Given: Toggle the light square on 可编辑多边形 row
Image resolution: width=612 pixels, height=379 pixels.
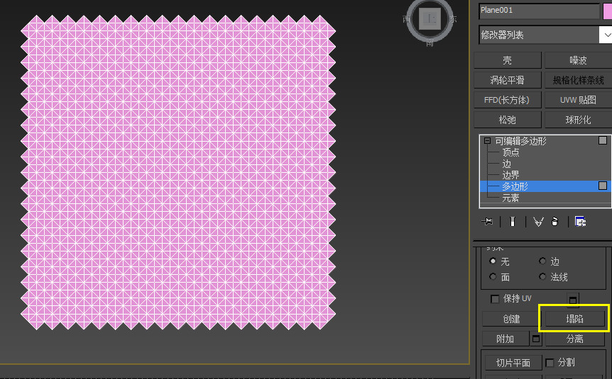Looking at the screenshot, I should (603, 140).
